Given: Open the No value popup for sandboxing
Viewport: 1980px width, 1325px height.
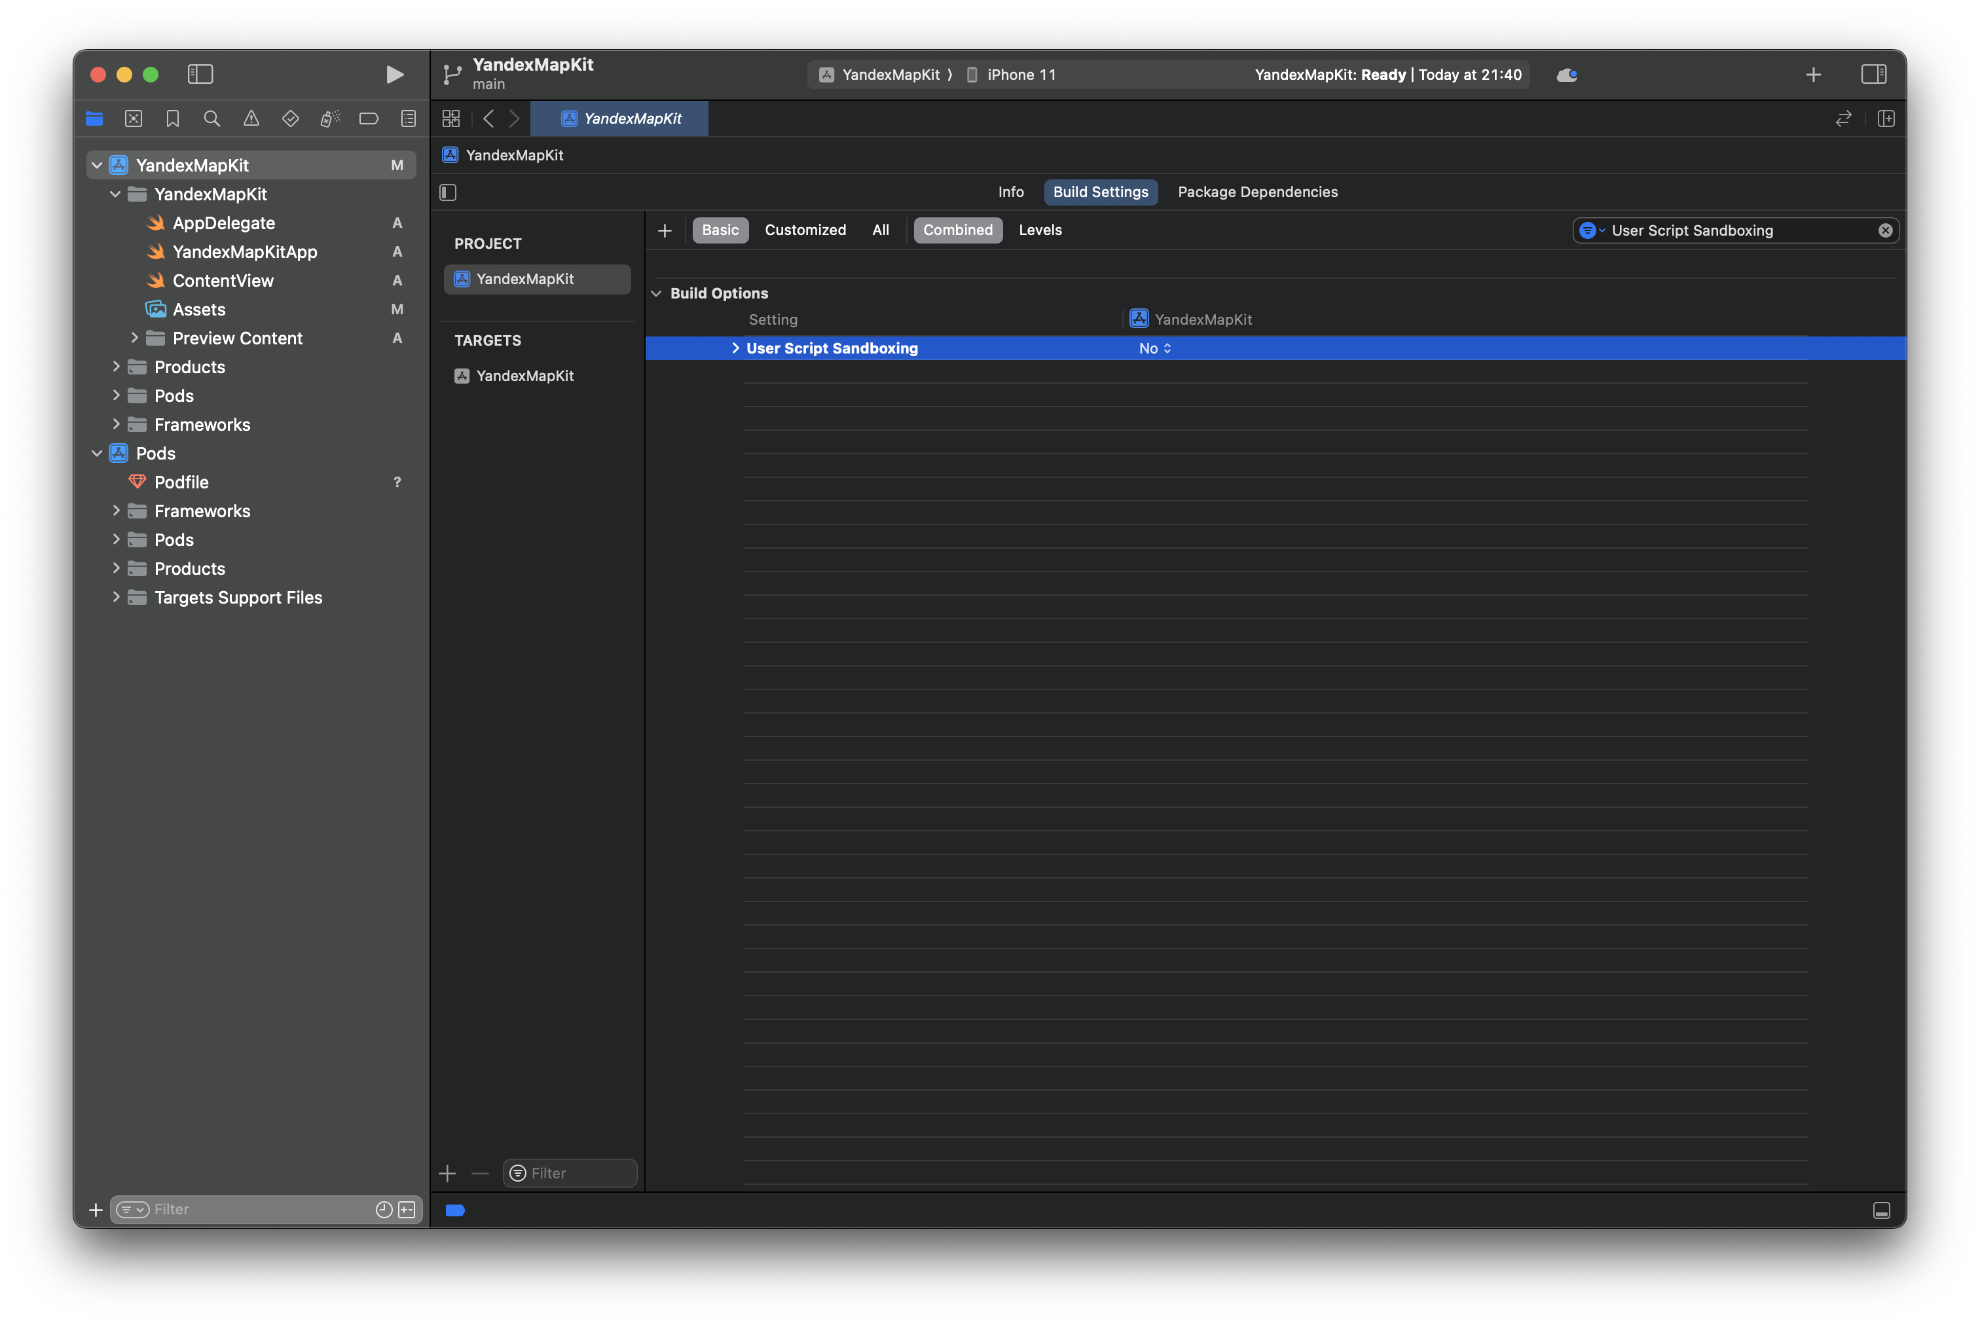Looking at the screenshot, I should (x=1154, y=348).
